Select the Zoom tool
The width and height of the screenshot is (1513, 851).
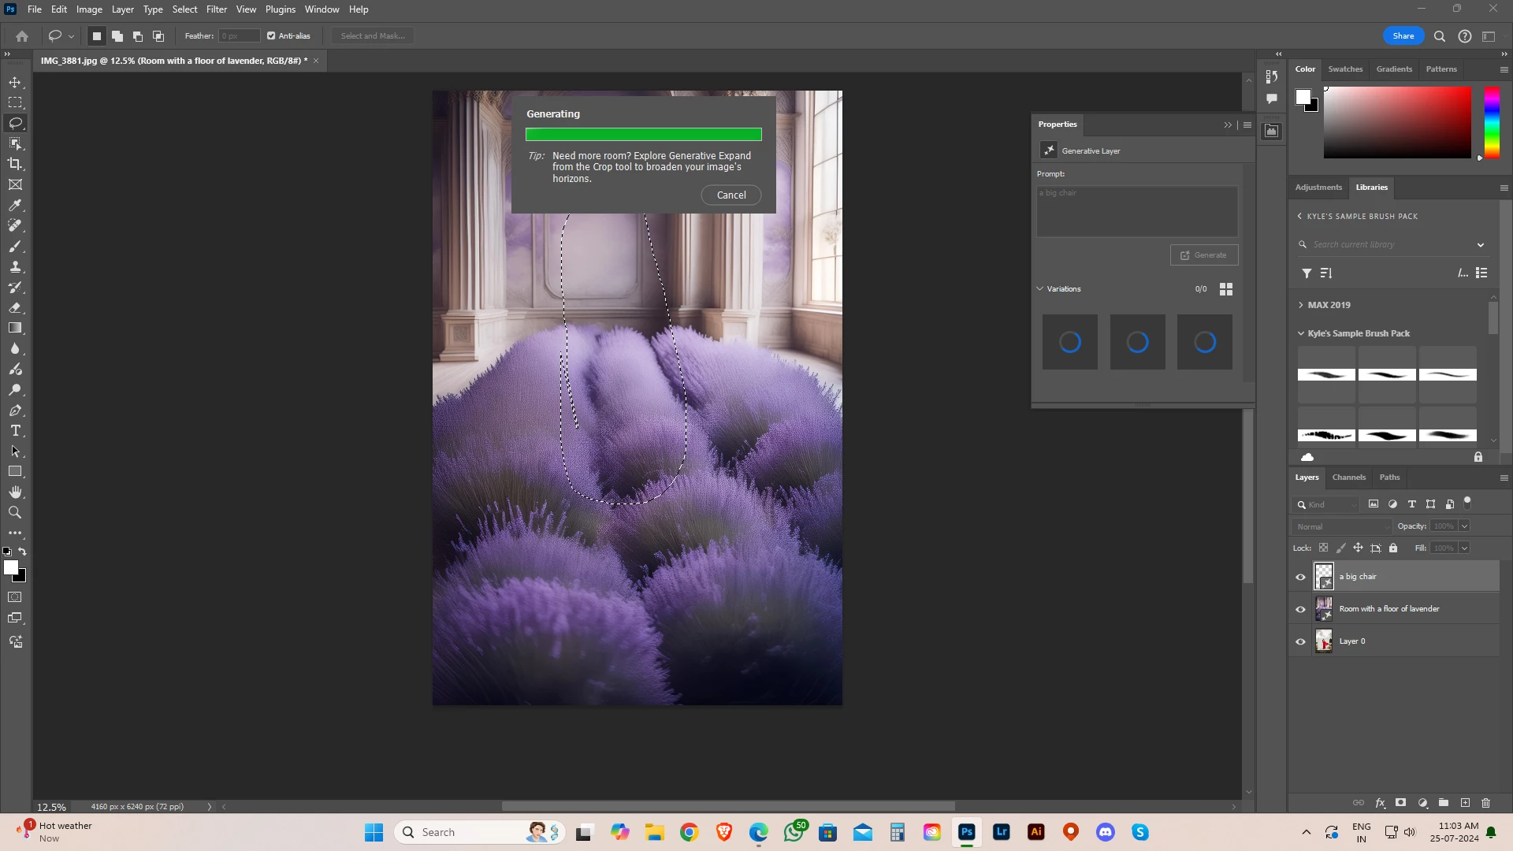(x=15, y=513)
